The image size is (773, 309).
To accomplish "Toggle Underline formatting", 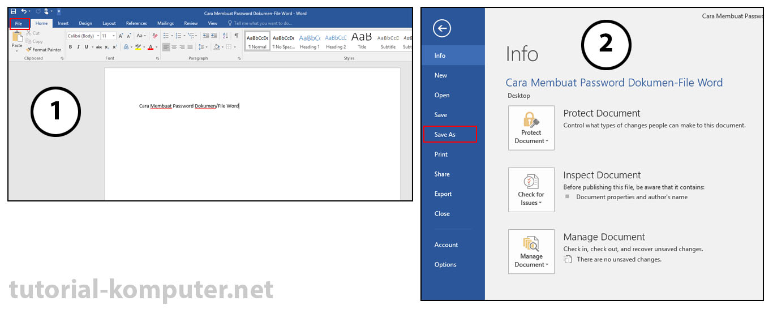I will point(86,47).
